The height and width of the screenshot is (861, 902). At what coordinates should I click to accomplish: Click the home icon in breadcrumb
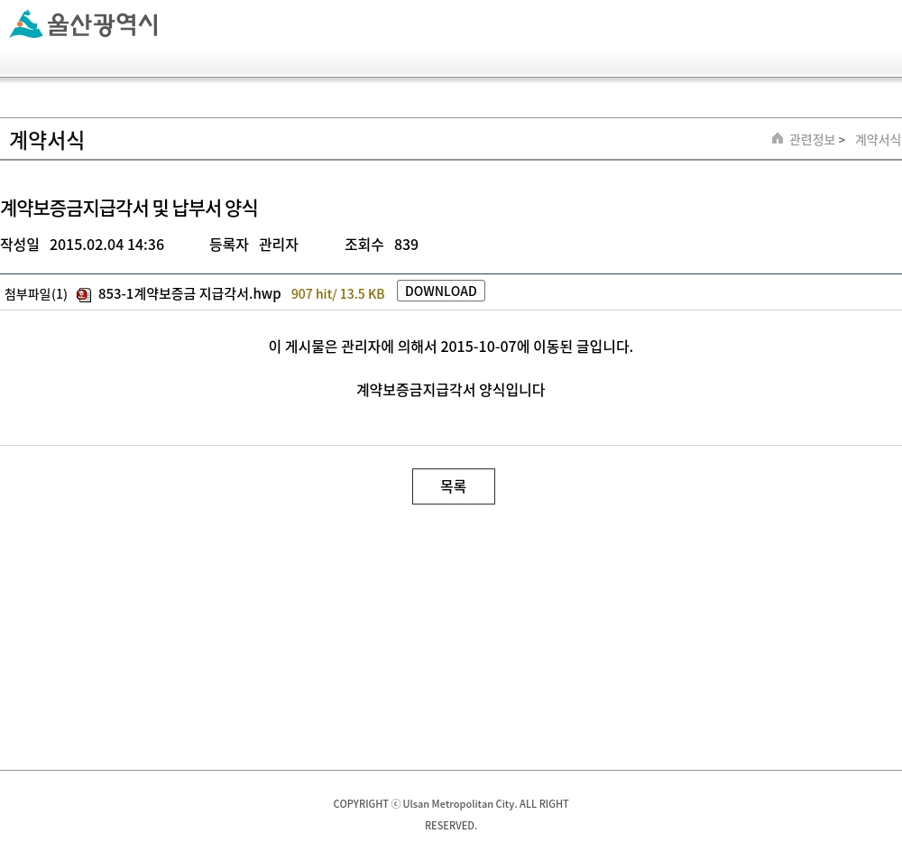778,138
